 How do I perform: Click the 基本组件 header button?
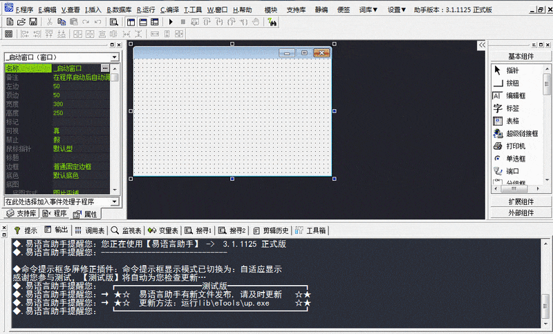(x=521, y=57)
